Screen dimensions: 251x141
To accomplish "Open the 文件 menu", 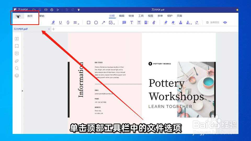I will coord(18,16).
